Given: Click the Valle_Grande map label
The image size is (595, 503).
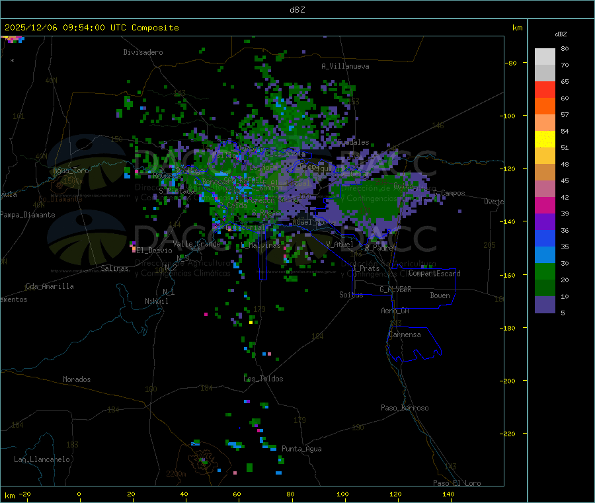Looking at the screenshot, I should pyautogui.click(x=196, y=244).
